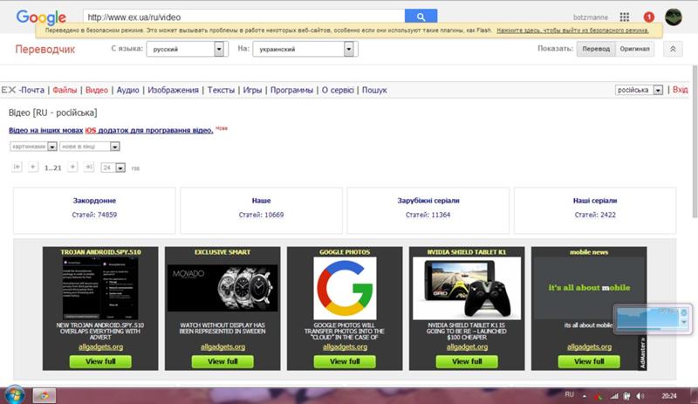Click the Відео на інших мовах link
This screenshot has width=698, height=404.
pos(46,130)
